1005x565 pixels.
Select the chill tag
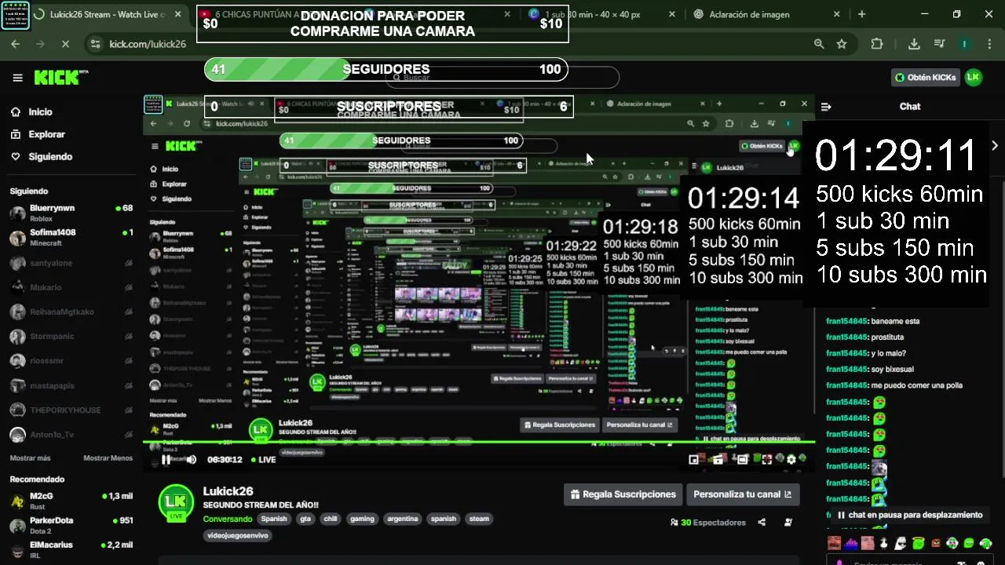[330, 519]
